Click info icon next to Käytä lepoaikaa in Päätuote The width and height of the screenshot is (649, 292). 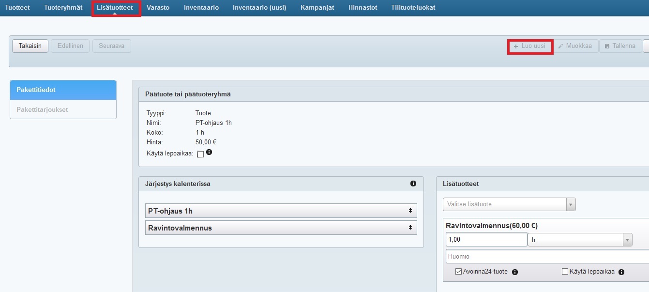point(210,153)
